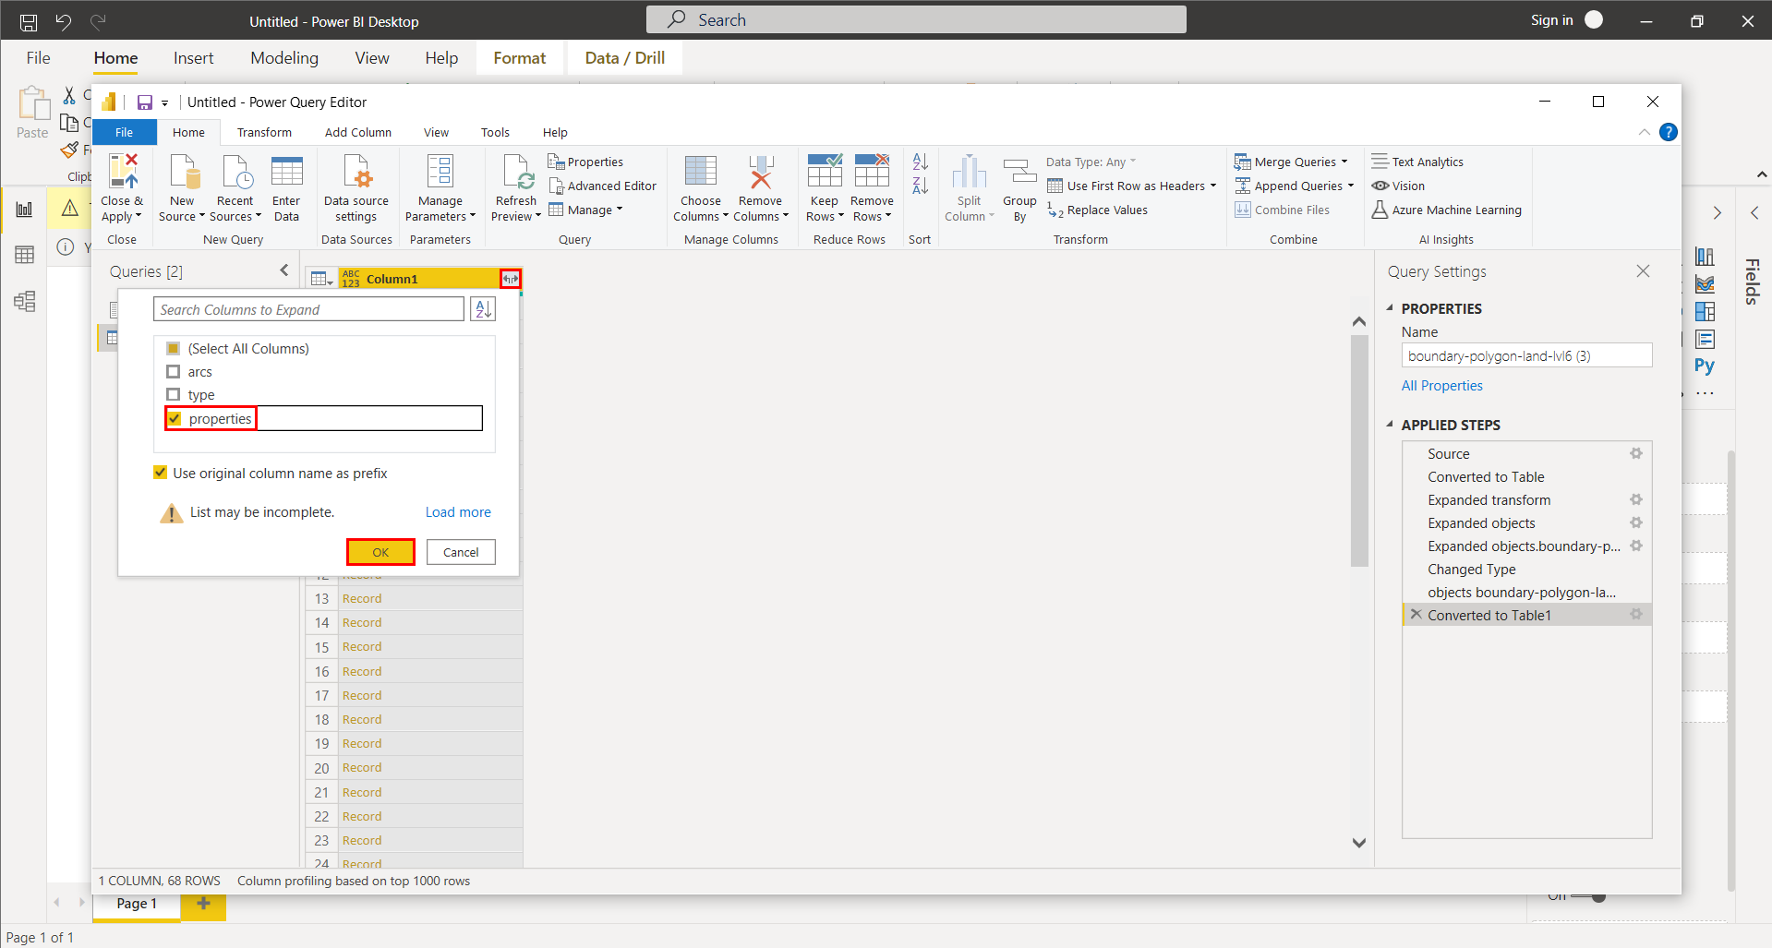Expand the Append Queries dropdown
This screenshot has height=948, width=1772.
pyautogui.click(x=1350, y=186)
